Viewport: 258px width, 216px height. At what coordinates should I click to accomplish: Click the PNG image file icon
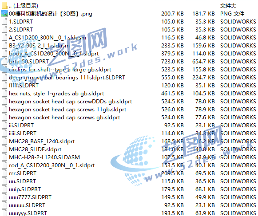4,13
